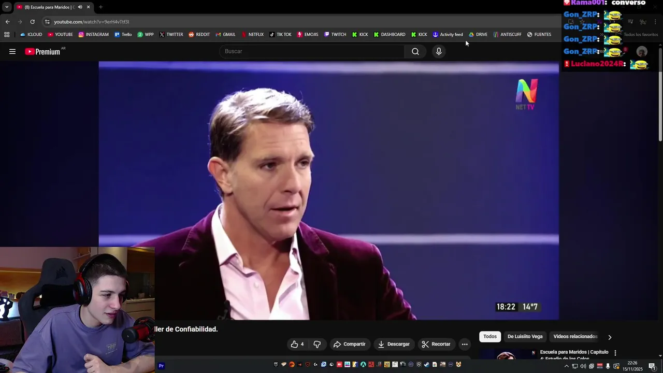This screenshot has width=663, height=373.
Task: Open the clock showing 22:26
Action: click(x=632, y=366)
